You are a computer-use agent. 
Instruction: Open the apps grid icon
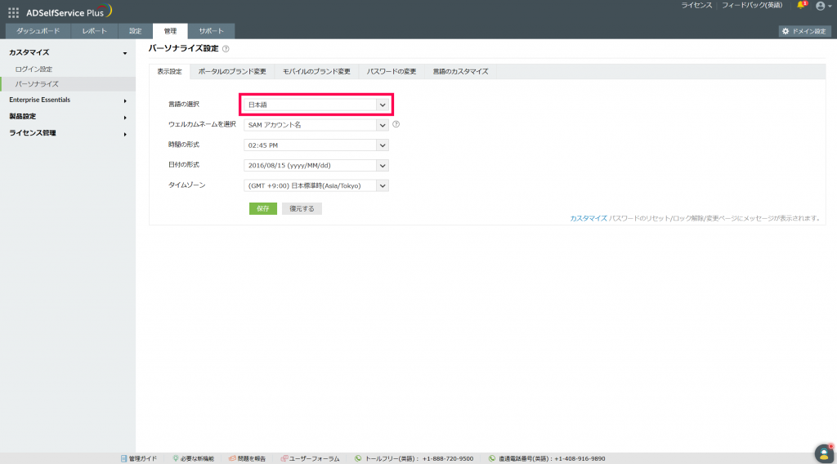click(13, 12)
